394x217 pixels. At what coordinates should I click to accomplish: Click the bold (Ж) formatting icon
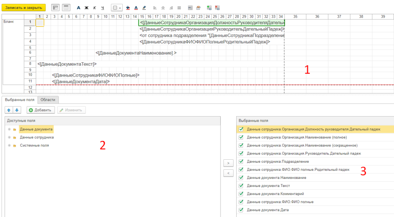tap(87, 8)
